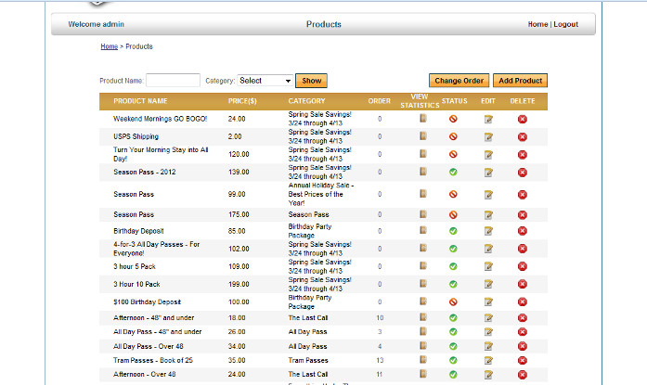Open view statistics for USPS Shipping
647x385 pixels.
coord(422,136)
